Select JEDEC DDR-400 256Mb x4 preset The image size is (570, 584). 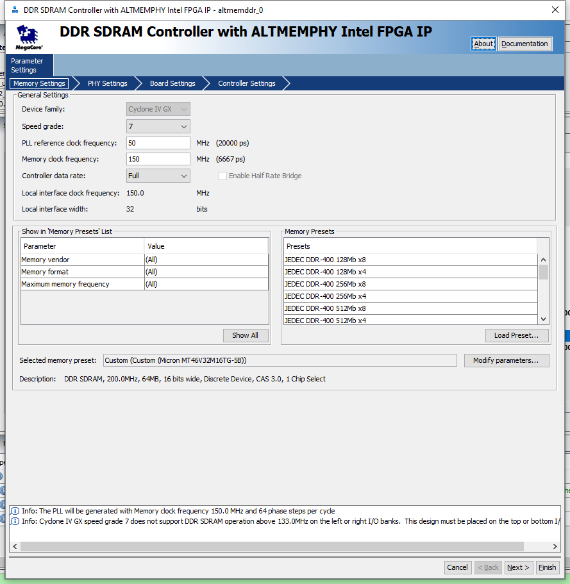coord(410,296)
